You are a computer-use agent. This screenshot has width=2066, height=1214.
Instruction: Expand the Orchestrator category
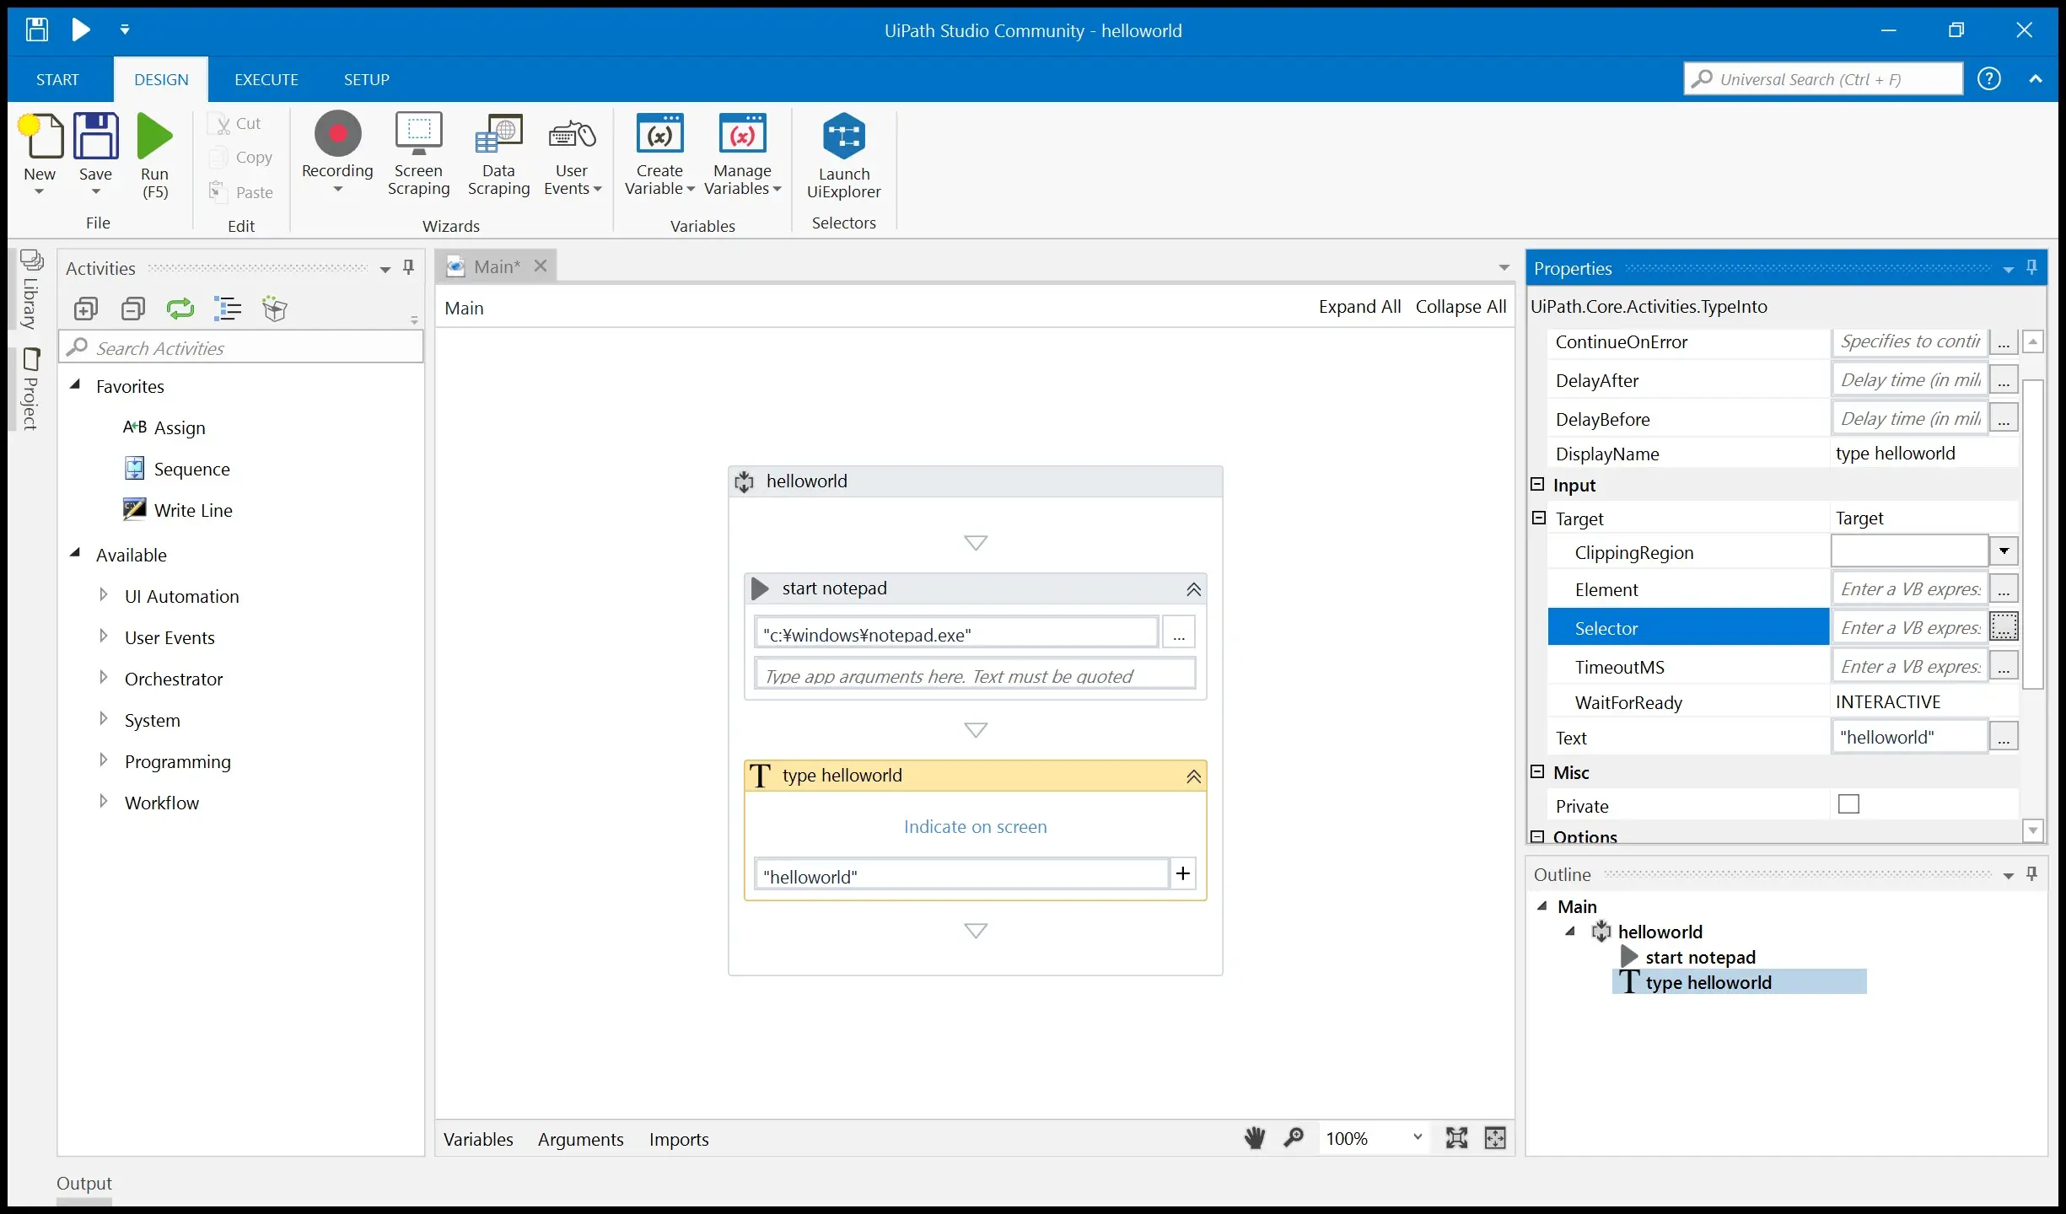pos(104,678)
